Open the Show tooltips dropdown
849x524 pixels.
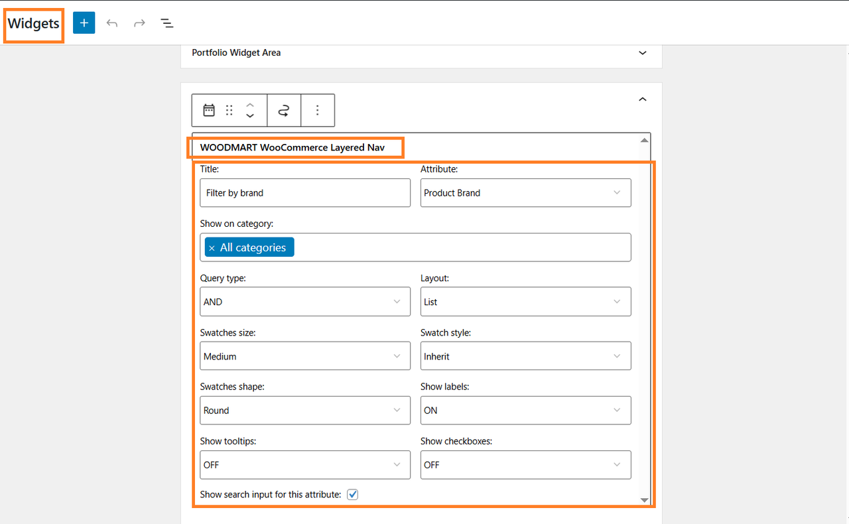click(x=305, y=465)
